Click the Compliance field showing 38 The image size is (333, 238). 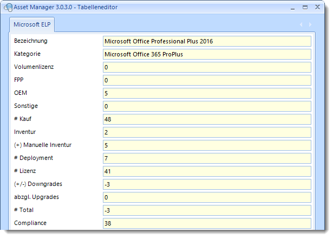click(x=207, y=223)
